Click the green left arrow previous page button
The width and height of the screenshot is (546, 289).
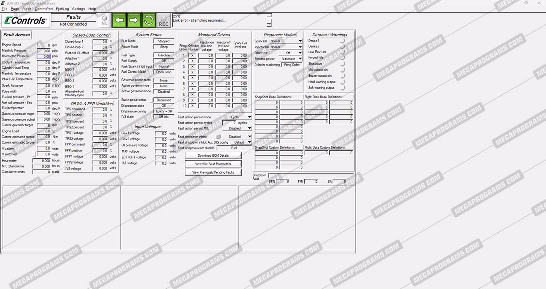pyautogui.click(x=119, y=20)
